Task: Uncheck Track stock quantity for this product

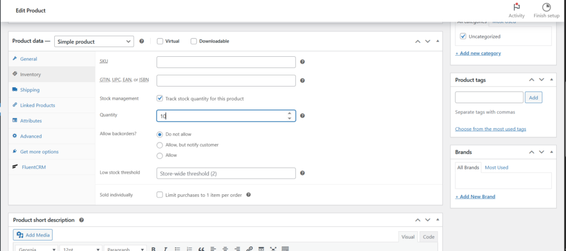Action: tap(160, 99)
